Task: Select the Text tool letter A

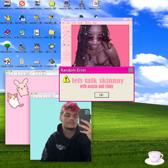Action: (x=68, y=45)
